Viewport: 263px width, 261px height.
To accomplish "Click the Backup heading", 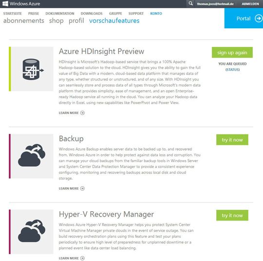I will 71,139.
